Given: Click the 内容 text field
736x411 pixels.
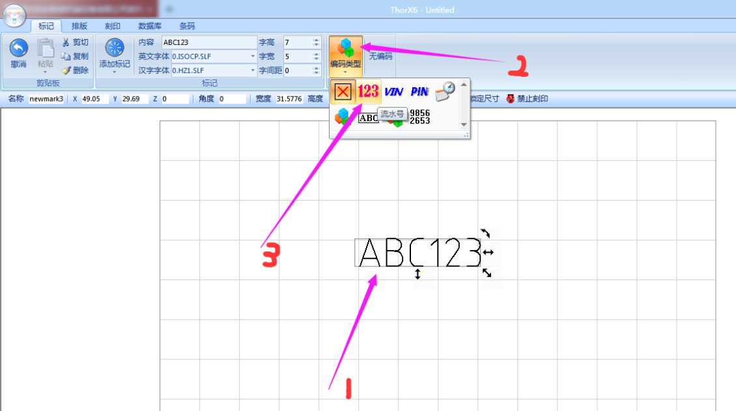Looking at the screenshot, I should (x=208, y=42).
